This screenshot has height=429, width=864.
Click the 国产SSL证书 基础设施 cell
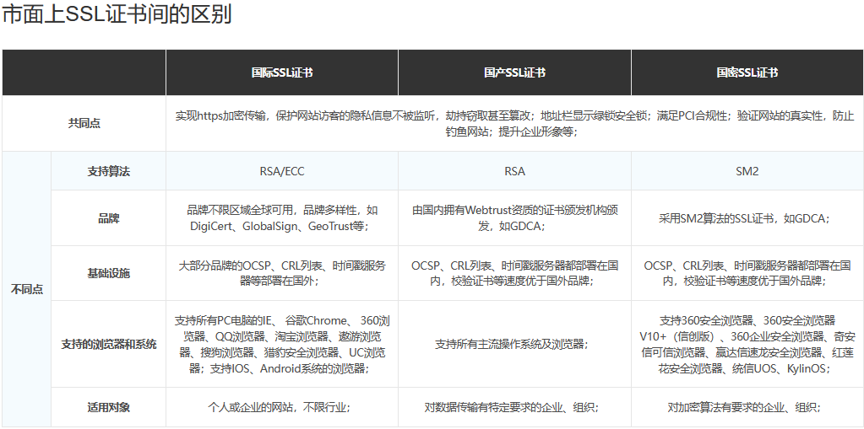point(514,273)
